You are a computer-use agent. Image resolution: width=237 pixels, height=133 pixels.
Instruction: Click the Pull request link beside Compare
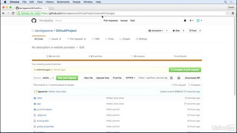tap(178, 85)
